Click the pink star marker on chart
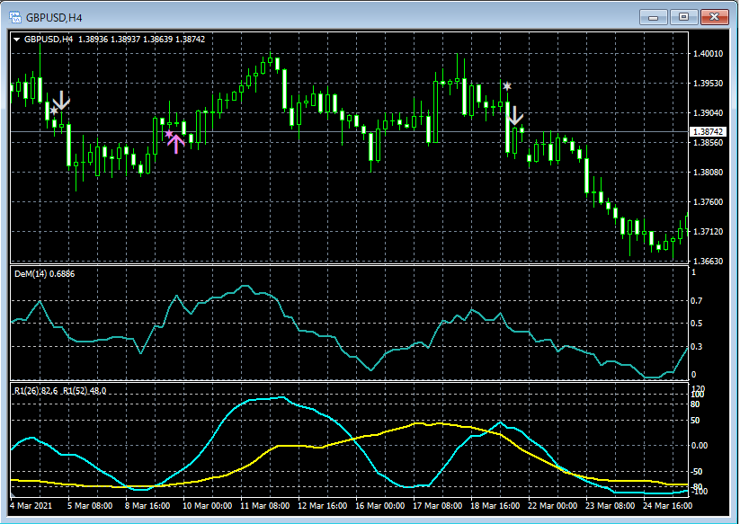The width and height of the screenshot is (740, 524). pyautogui.click(x=168, y=134)
